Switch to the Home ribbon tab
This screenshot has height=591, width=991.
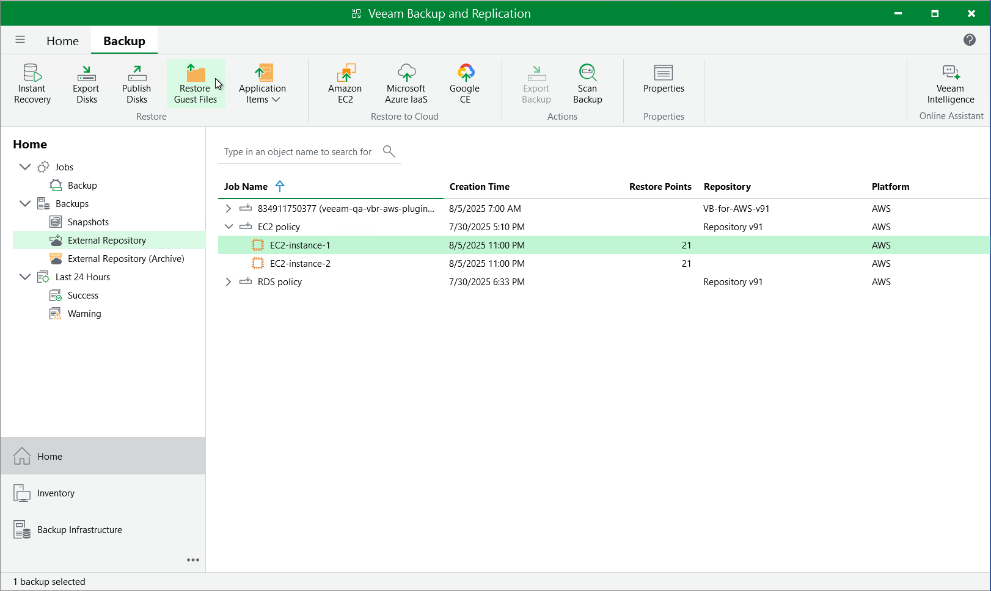[62, 41]
